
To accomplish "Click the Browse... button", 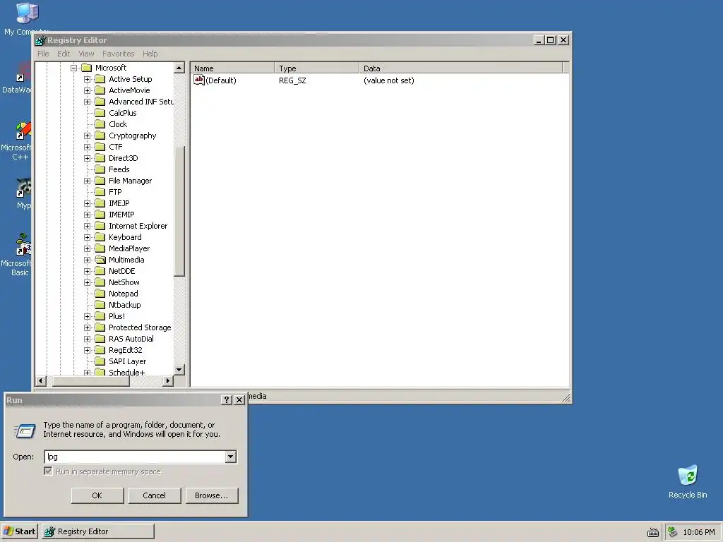I will 212,495.
